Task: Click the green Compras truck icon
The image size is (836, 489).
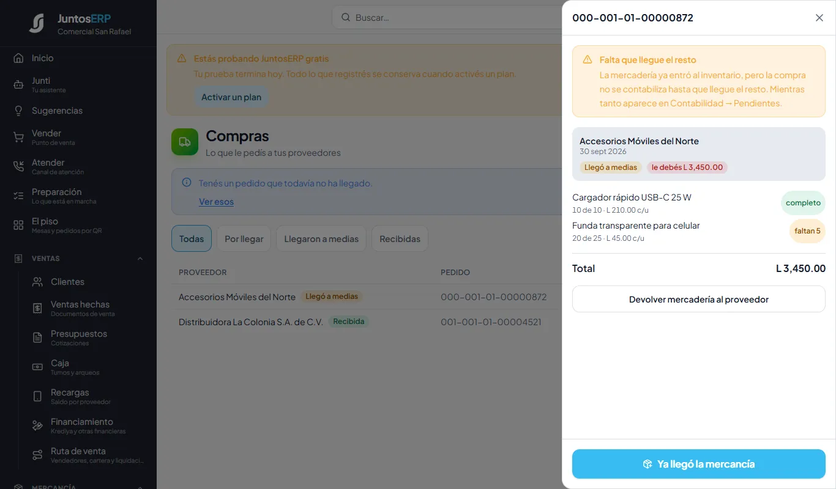Action: pos(185,142)
